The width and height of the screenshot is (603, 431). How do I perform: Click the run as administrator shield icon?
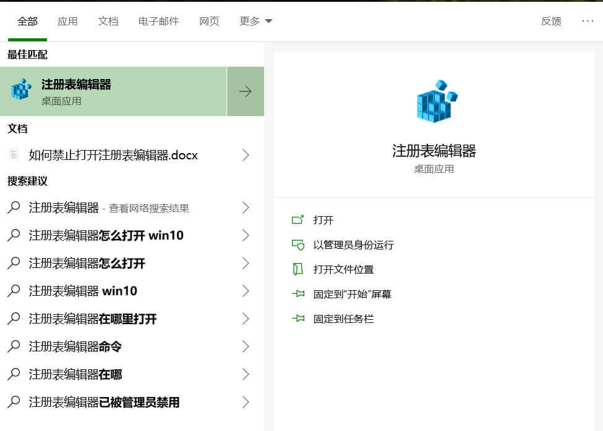298,245
